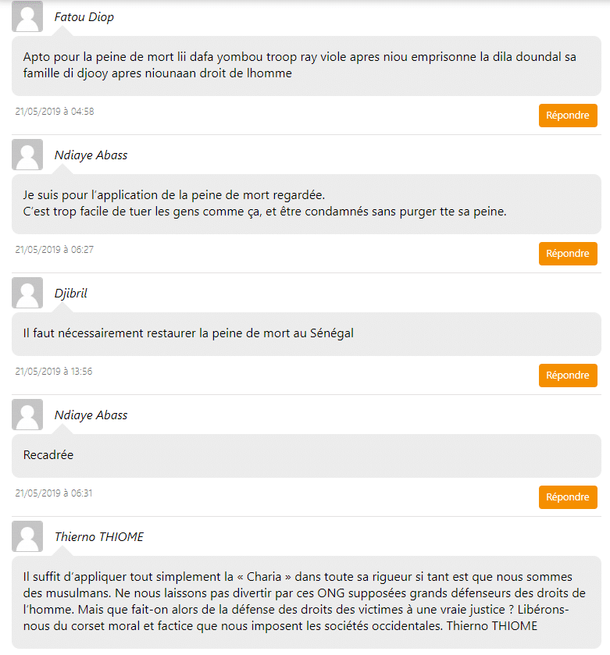The height and width of the screenshot is (655, 610).
Task: Open the Fatou Diop author name
Action: 84,17
